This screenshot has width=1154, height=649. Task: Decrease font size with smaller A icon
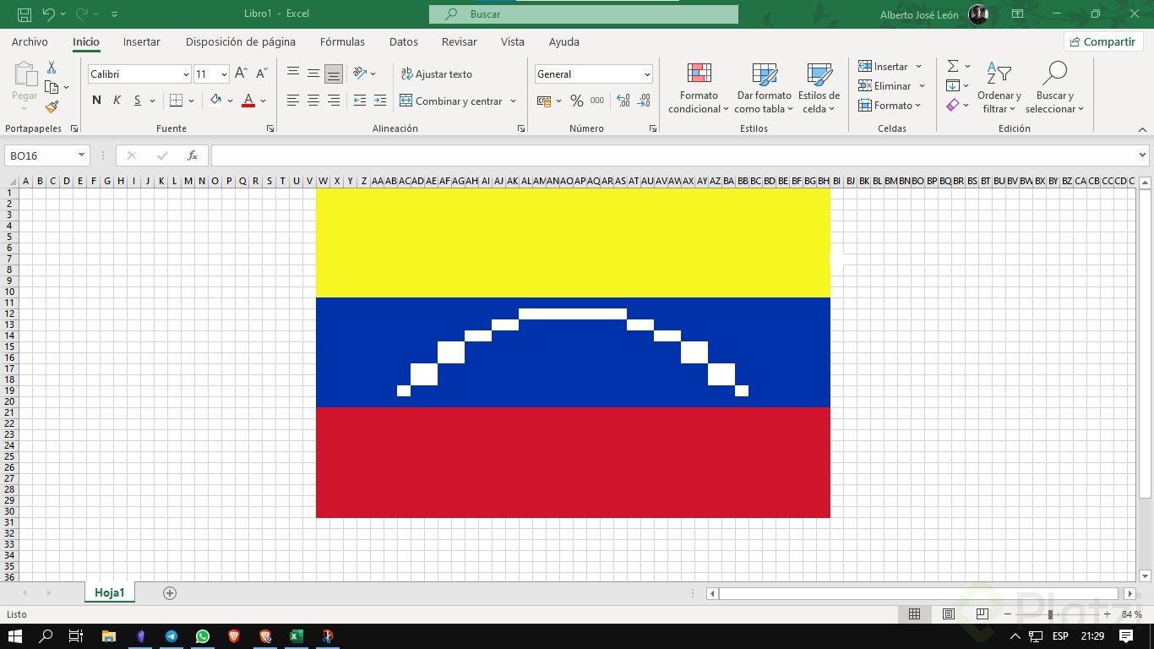click(x=262, y=74)
